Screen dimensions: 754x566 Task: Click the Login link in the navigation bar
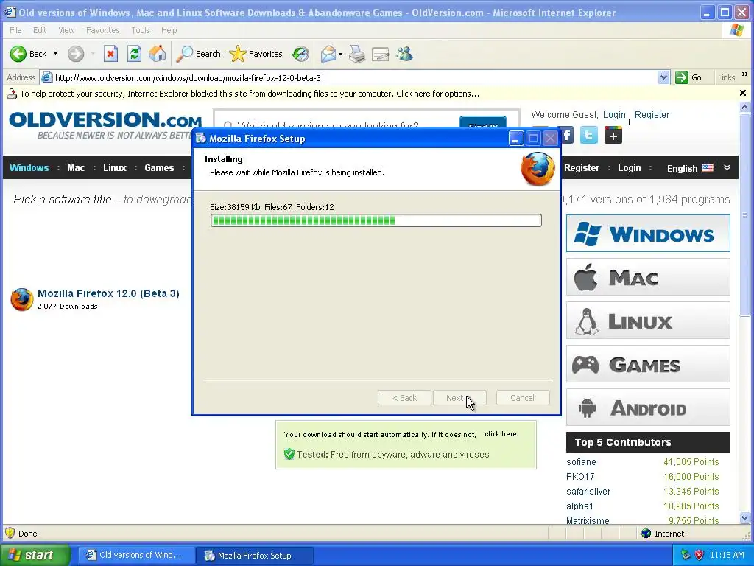[x=629, y=168]
